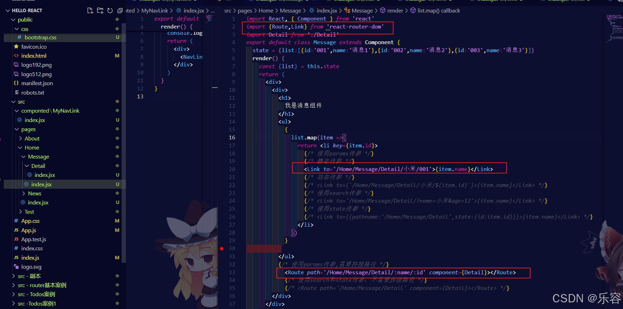Open logo512.png in explorer
The width and height of the screenshot is (623, 309).
[x=36, y=74]
